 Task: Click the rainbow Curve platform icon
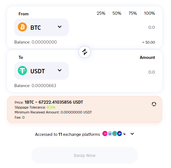pos(120,134)
